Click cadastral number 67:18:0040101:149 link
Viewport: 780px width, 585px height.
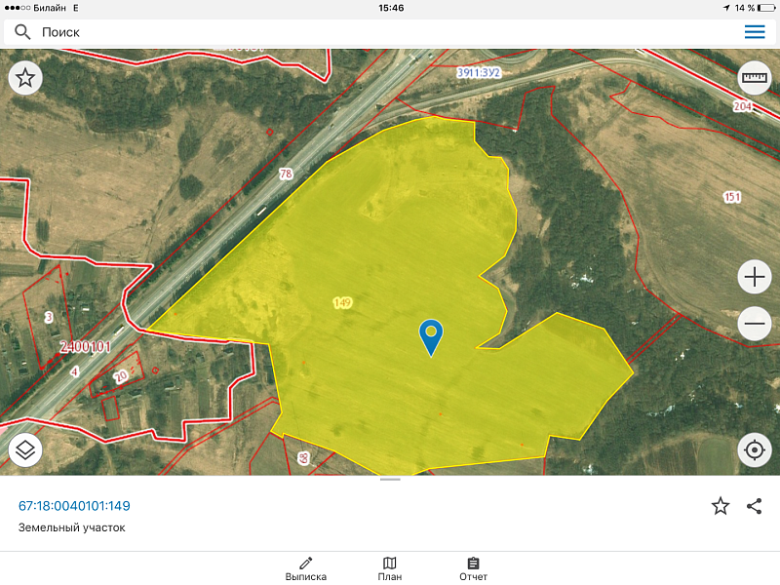point(74,506)
